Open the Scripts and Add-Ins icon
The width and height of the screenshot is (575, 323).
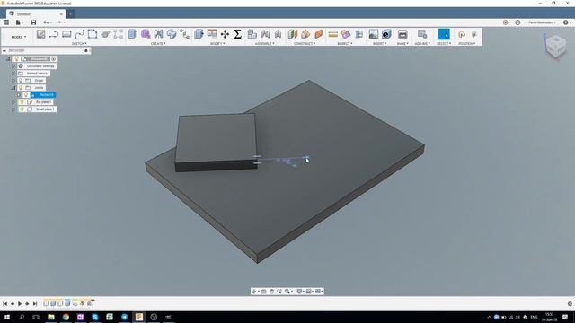422,34
